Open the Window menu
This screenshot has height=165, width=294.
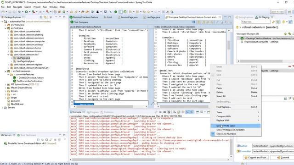click(53, 7)
